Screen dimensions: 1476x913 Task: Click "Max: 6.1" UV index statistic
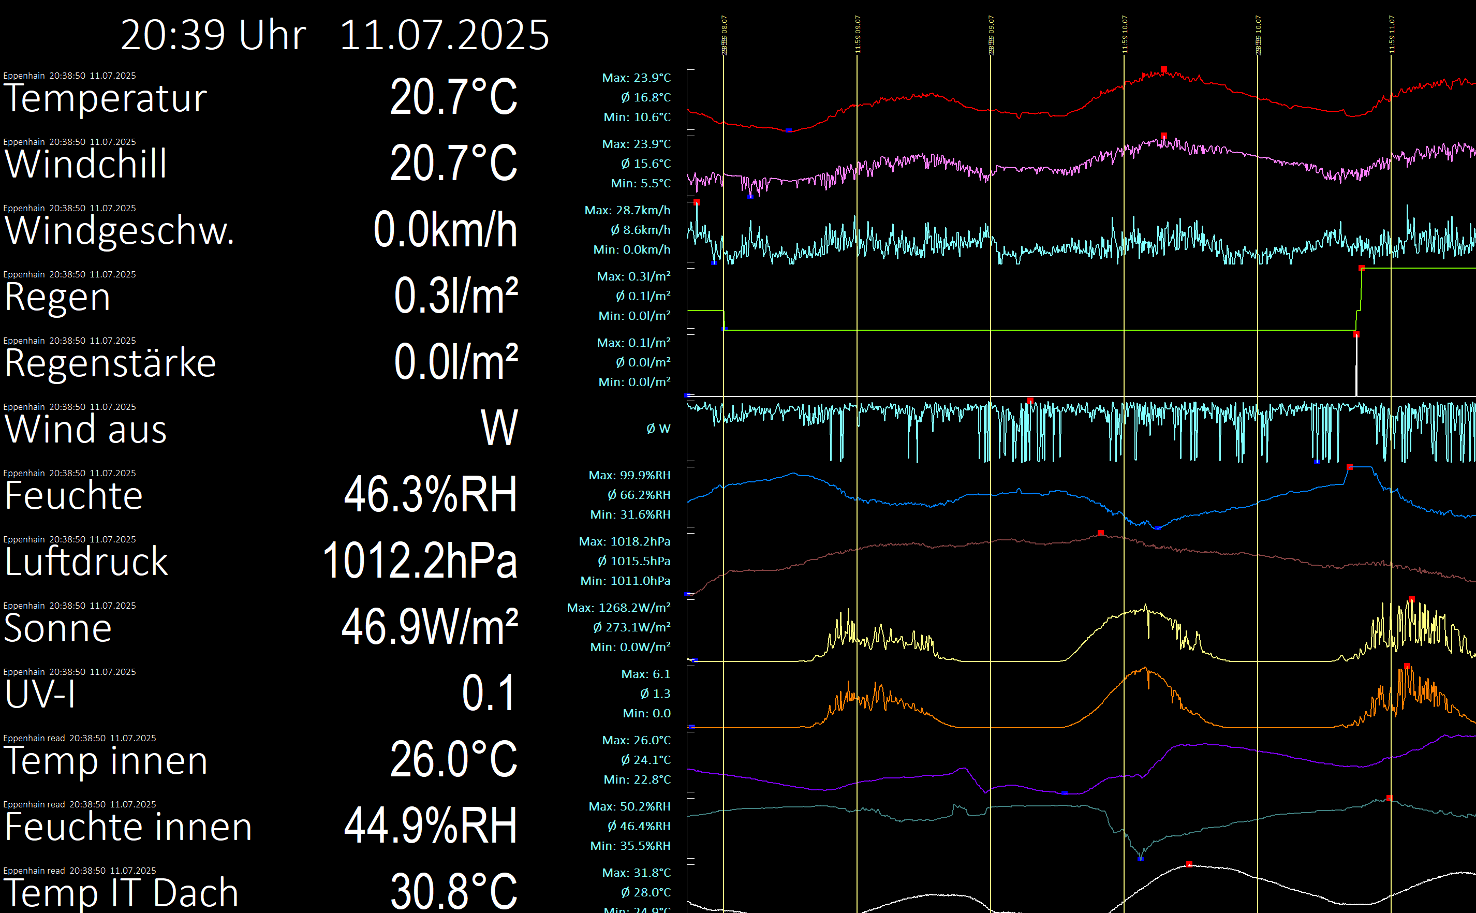(x=645, y=674)
